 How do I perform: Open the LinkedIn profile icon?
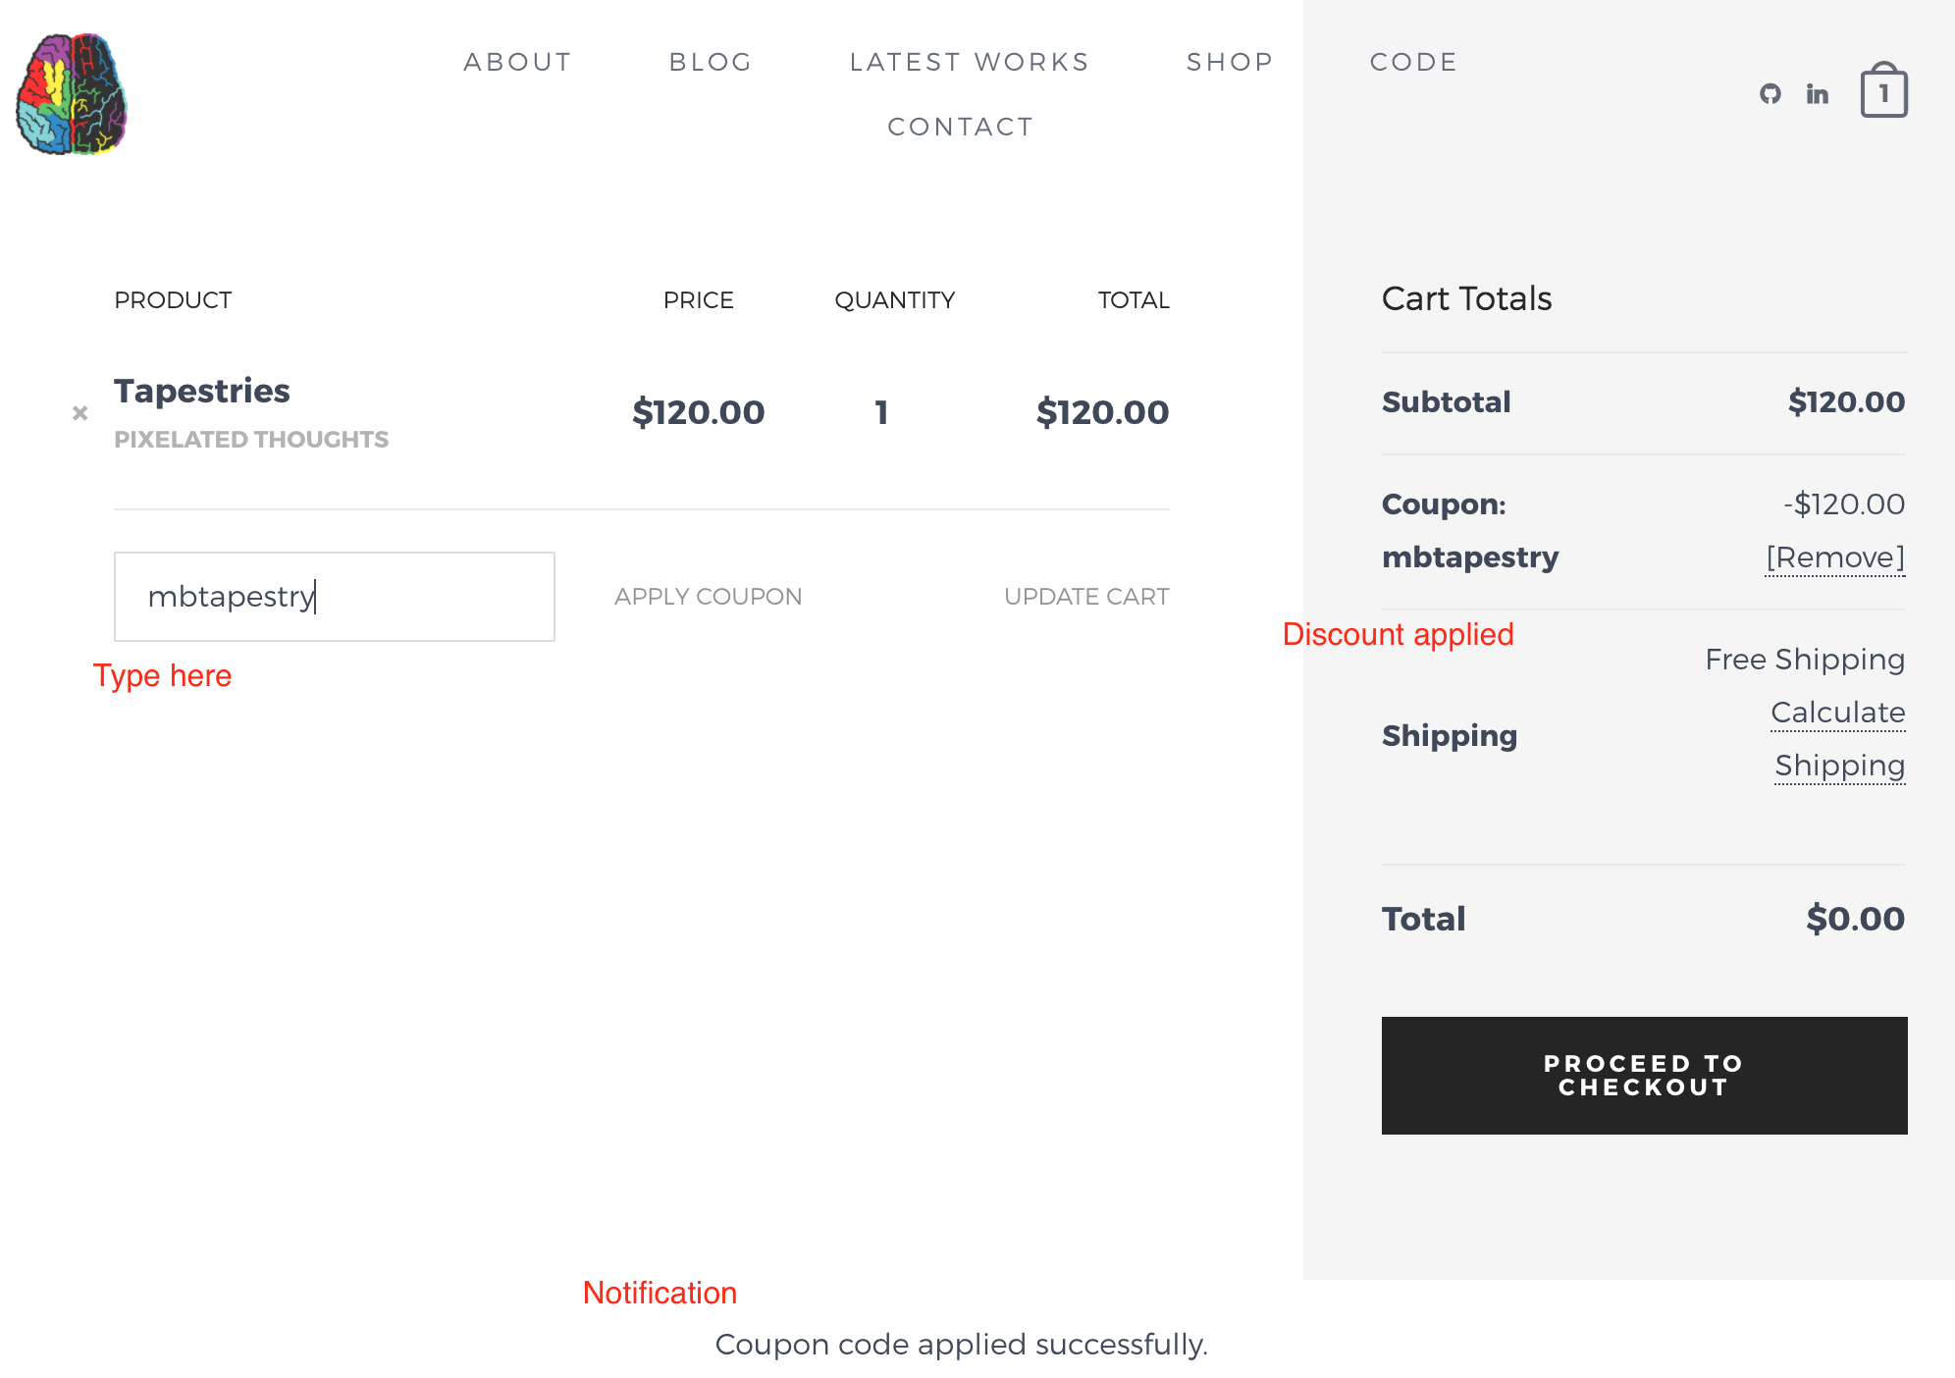click(x=1818, y=94)
